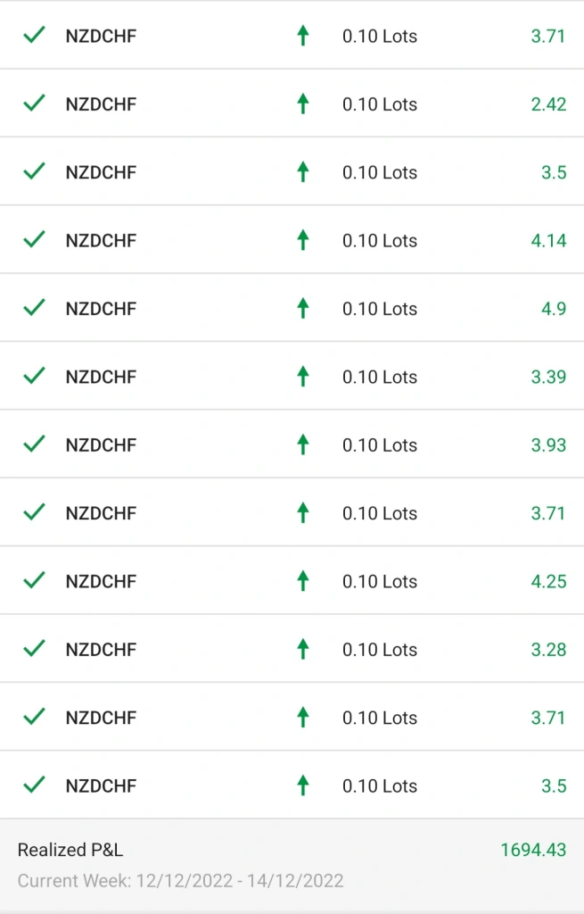This screenshot has height=914, width=584.
Task: Click the 4.25 profit amount
Action: 548,581
